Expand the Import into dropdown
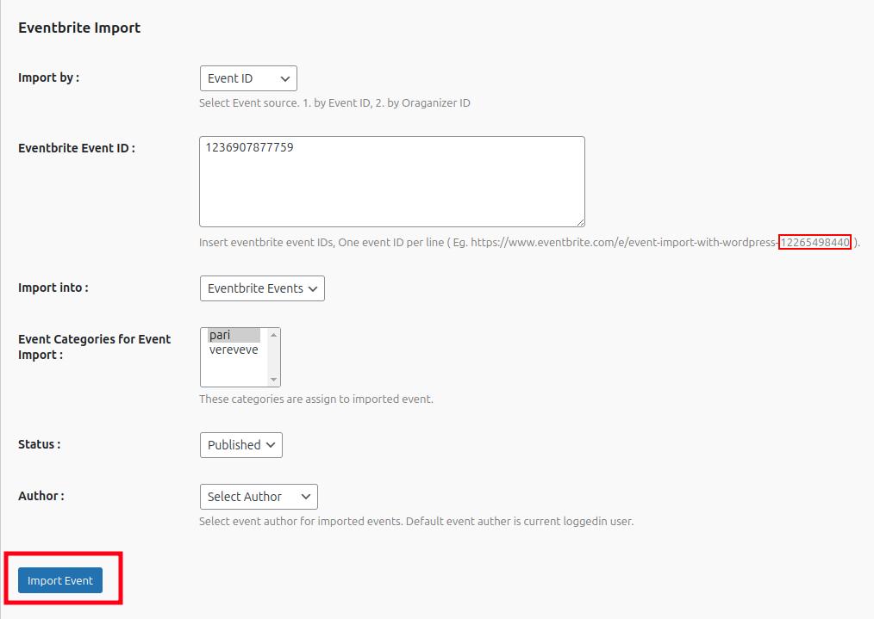874x619 pixels. click(x=261, y=288)
